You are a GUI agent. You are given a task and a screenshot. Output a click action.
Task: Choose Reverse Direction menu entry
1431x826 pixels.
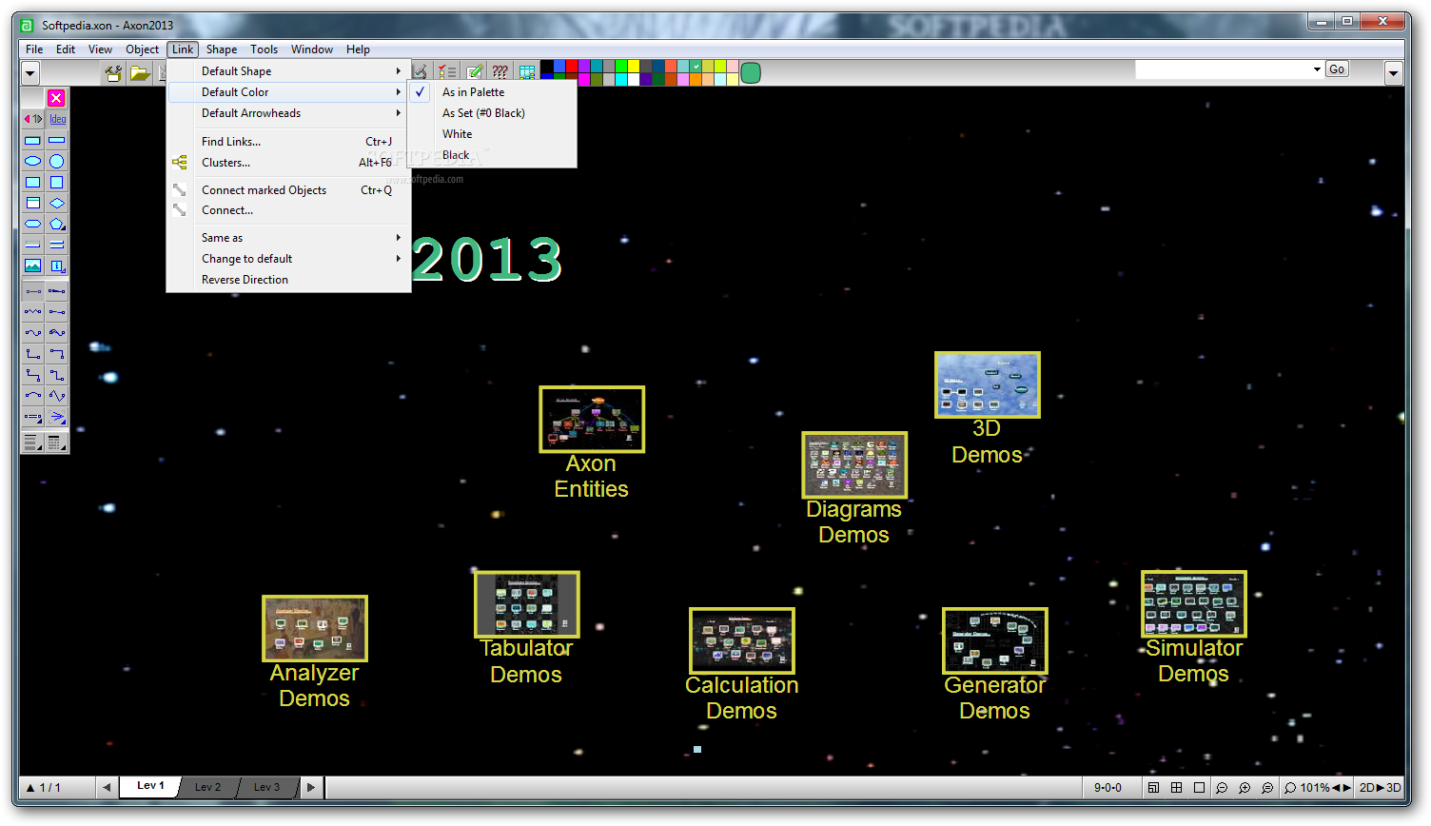coord(289,280)
